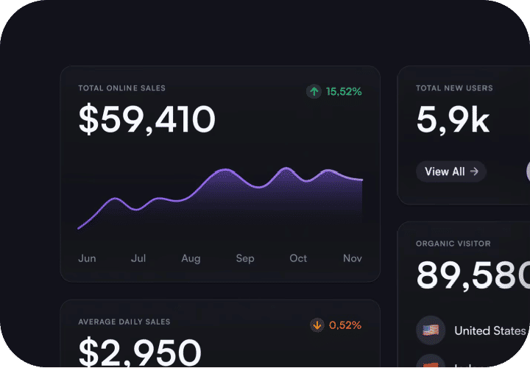Click the Nov label on chart axis
This screenshot has width=530, height=368.
pyautogui.click(x=353, y=258)
